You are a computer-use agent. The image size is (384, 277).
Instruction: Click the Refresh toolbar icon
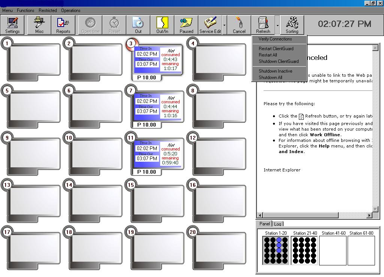tap(263, 25)
